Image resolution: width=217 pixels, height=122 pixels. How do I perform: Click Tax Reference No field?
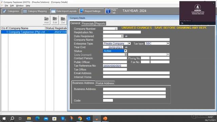tap(115, 66)
